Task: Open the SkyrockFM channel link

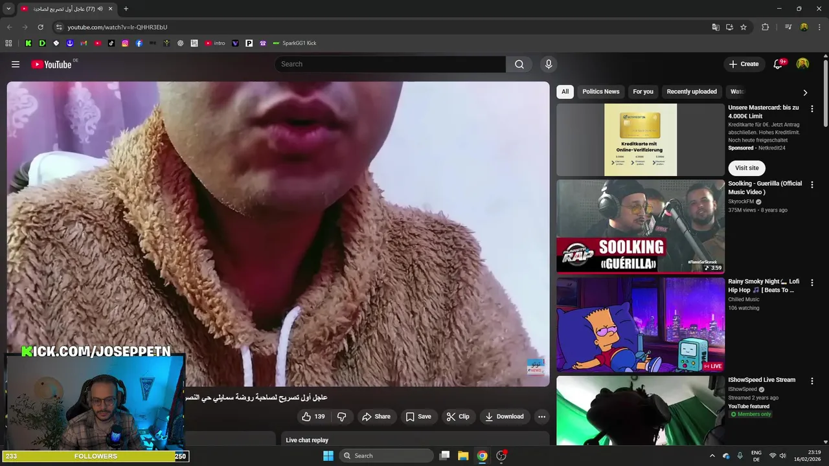Action: (x=741, y=201)
